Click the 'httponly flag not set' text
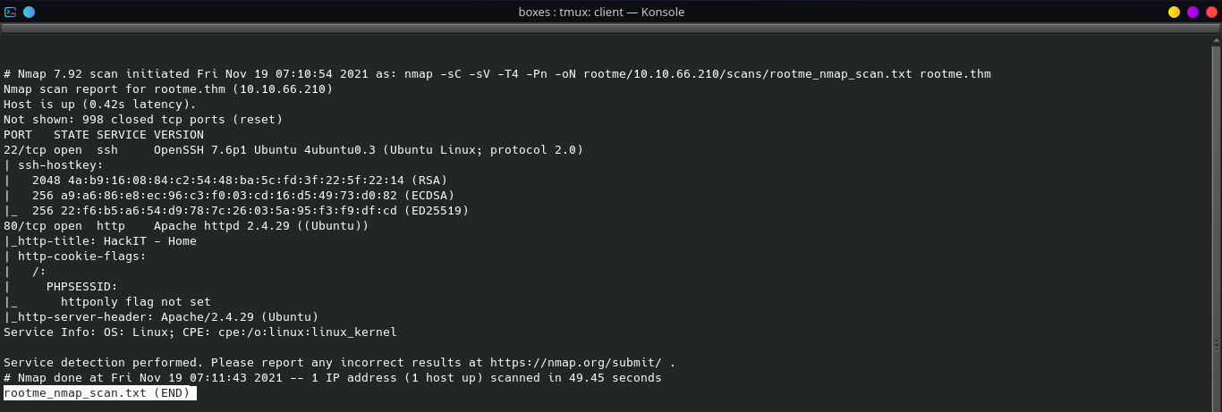 pos(136,302)
